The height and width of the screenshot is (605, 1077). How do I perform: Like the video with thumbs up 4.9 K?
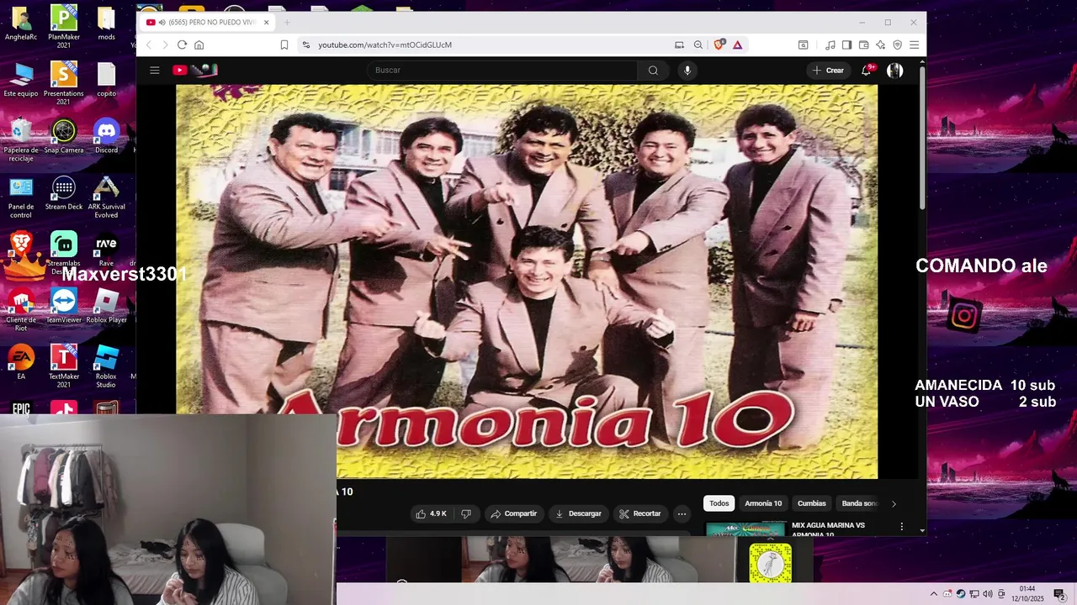(431, 513)
